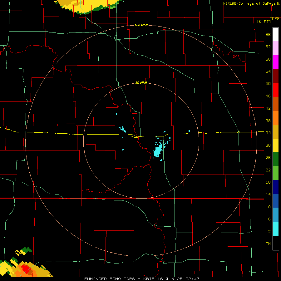
Task: Click the yellow 34 kft legend swatch
Action: (276, 145)
